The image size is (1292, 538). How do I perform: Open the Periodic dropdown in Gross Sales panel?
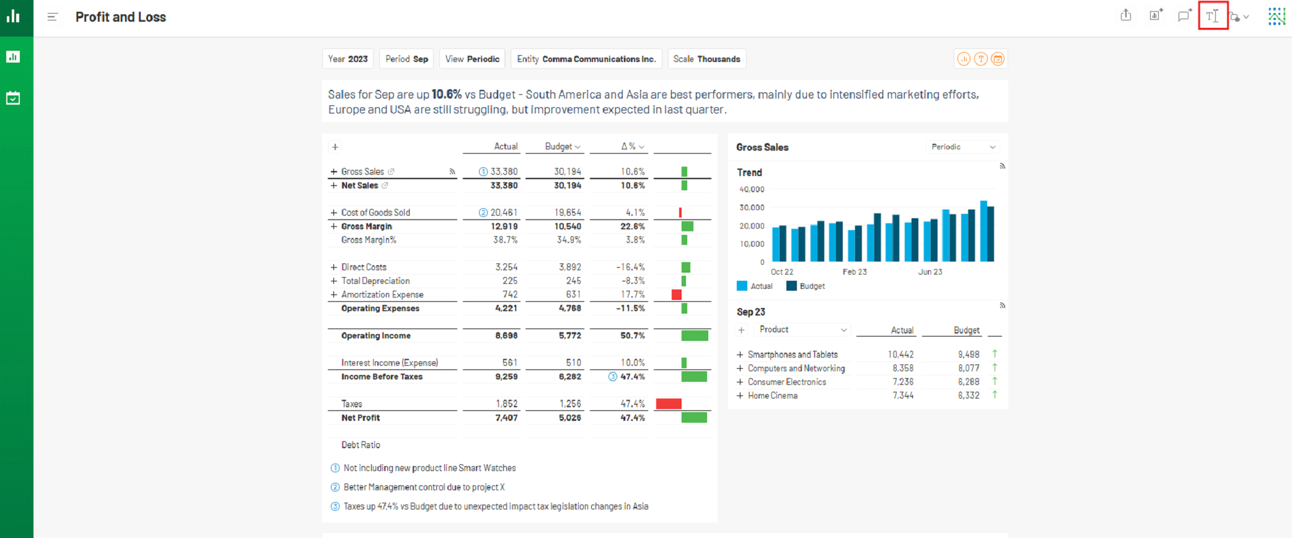[x=963, y=147]
